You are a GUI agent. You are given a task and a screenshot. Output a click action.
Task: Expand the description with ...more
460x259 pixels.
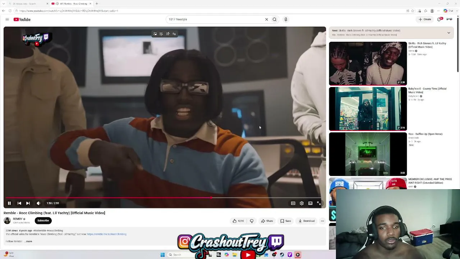point(29,241)
